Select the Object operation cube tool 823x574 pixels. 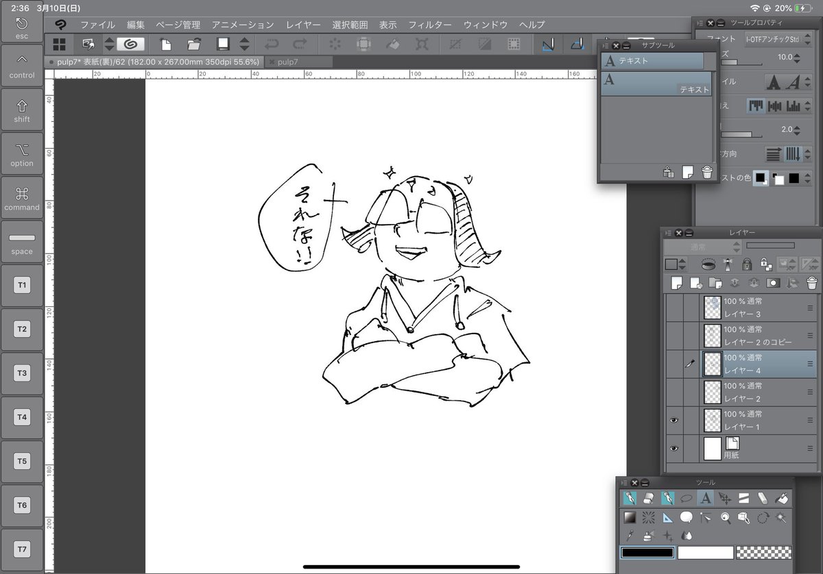click(743, 517)
